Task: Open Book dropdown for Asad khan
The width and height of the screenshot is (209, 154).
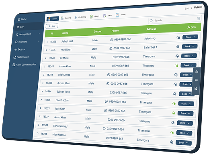Action: tap(190, 47)
